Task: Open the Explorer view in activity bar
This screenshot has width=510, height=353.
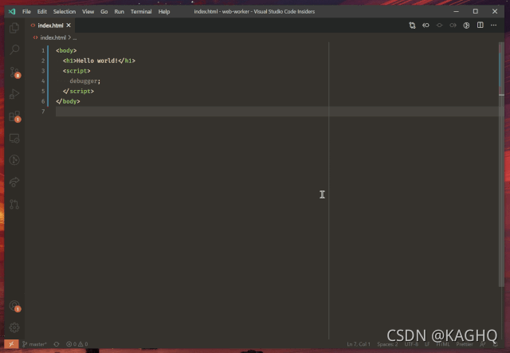Action: [14, 28]
